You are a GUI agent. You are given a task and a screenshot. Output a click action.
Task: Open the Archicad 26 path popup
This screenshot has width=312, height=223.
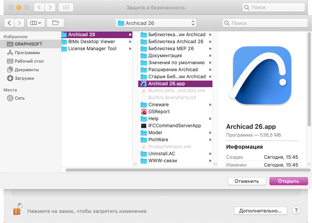(x=156, y=23)
